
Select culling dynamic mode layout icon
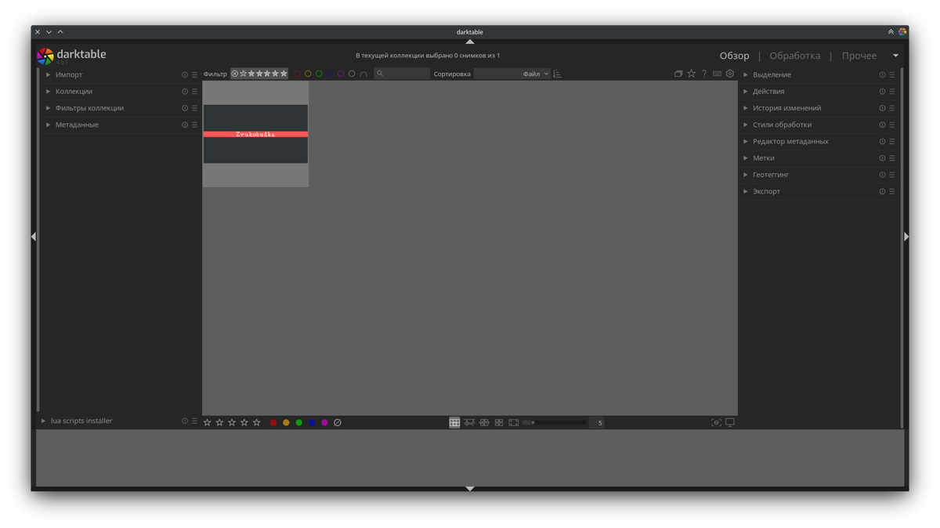coord(499,422)
